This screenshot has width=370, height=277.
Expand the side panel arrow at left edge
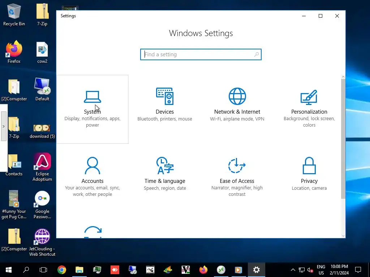point(4,126)
